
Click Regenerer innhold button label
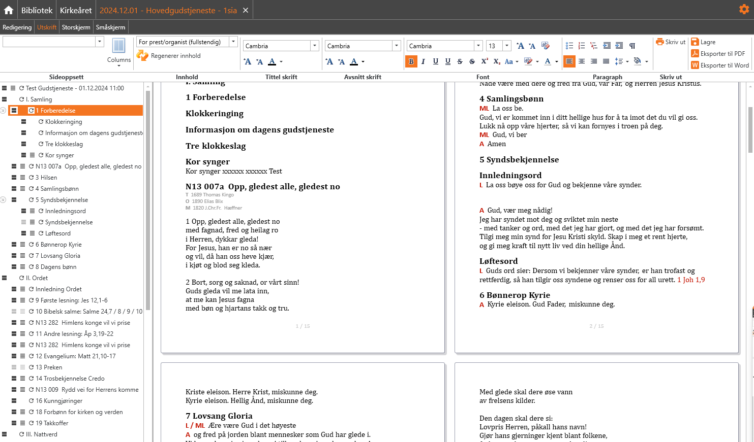point(175,56)
